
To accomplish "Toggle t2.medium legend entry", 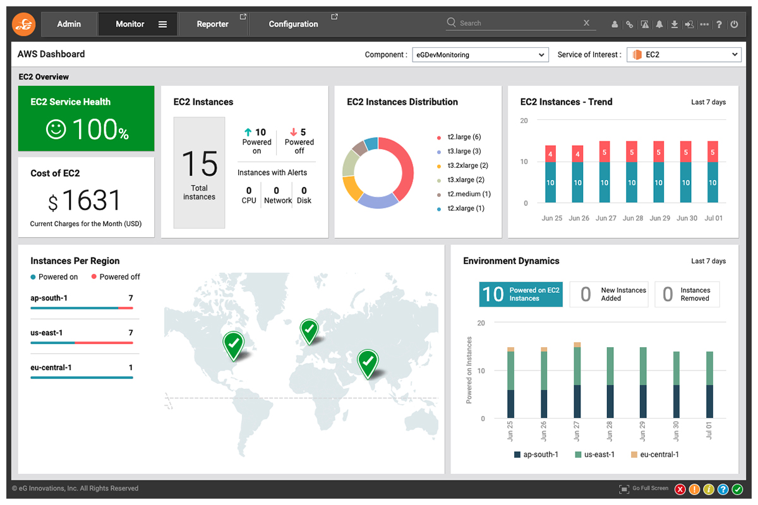I will (464, 194).
